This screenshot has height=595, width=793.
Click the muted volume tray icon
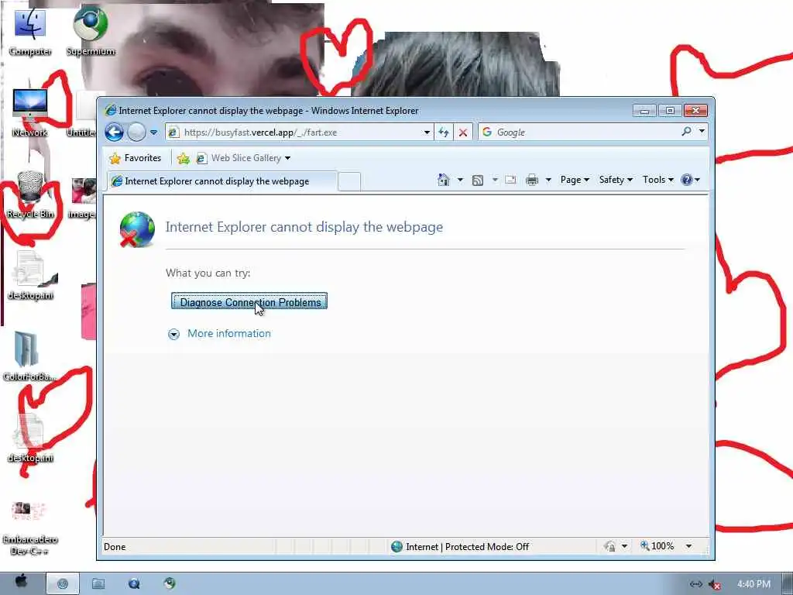(x=715, y=584)
